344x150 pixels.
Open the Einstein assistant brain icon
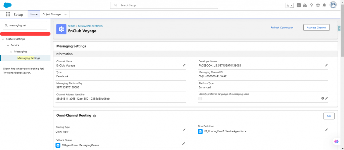pos(336,142)
